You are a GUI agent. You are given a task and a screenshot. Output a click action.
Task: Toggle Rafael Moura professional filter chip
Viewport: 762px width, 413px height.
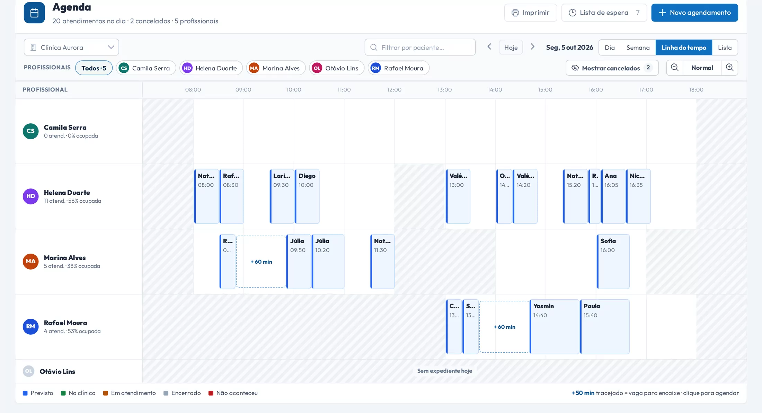click(x=399, y=68)
